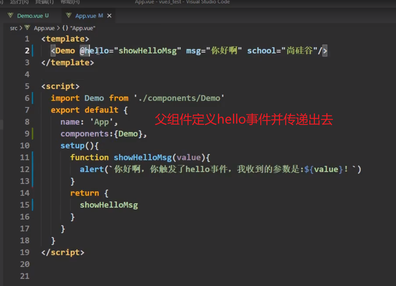Click the closing </template> tag
The height and width of the screenshot is (286, 396).
click(x=68, y=63)
